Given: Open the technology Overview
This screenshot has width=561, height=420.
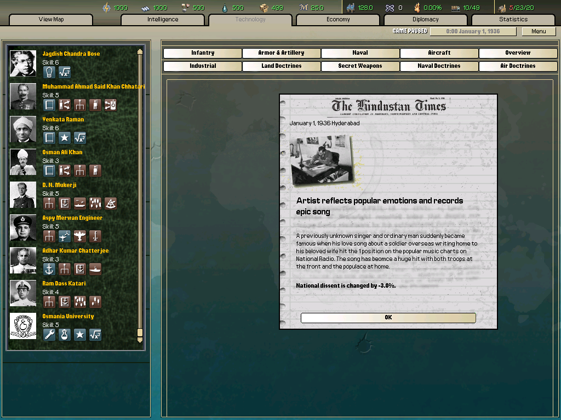Looking at the screenshot, I should coord(518,53).
